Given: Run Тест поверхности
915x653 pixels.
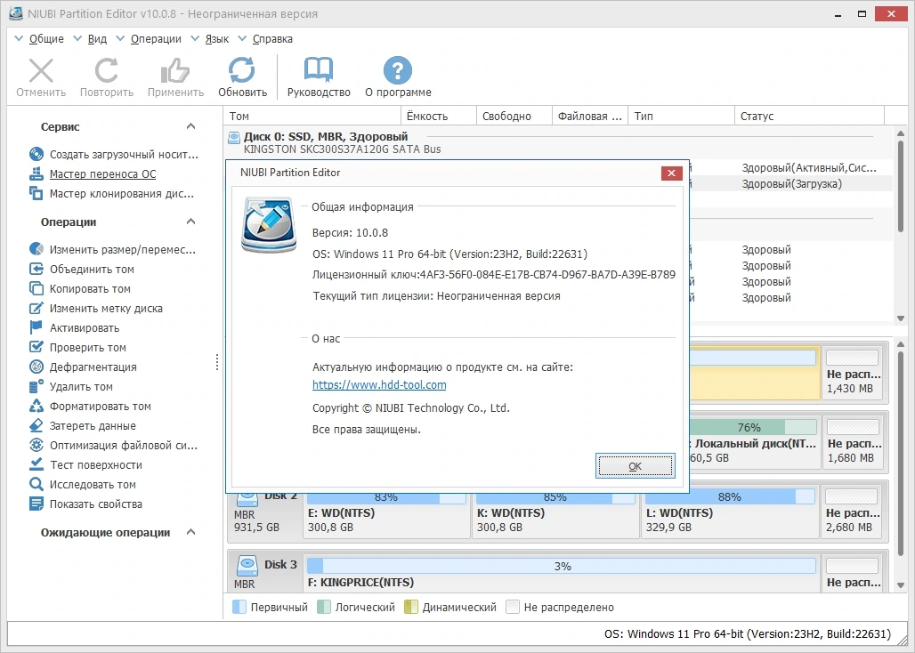Looking at the screenshot, I should [x=96, y=464].
